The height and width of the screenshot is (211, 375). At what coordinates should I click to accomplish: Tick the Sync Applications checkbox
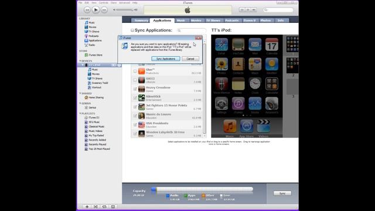click(132, 30)
